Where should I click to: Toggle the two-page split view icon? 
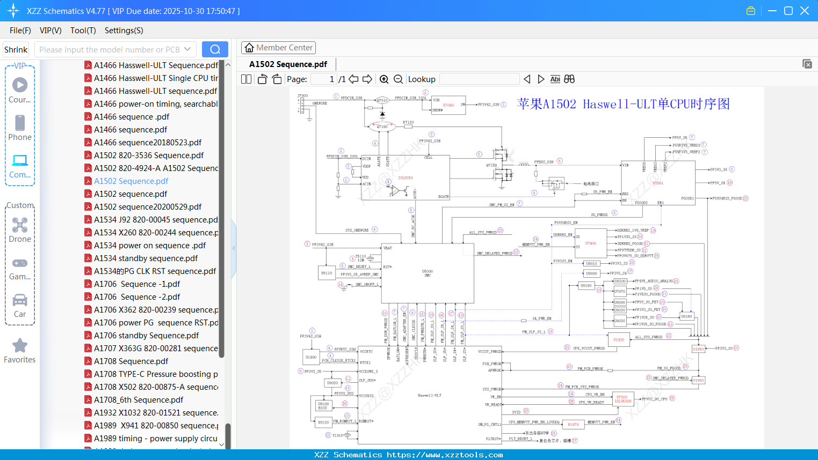(x=246, y=79)
